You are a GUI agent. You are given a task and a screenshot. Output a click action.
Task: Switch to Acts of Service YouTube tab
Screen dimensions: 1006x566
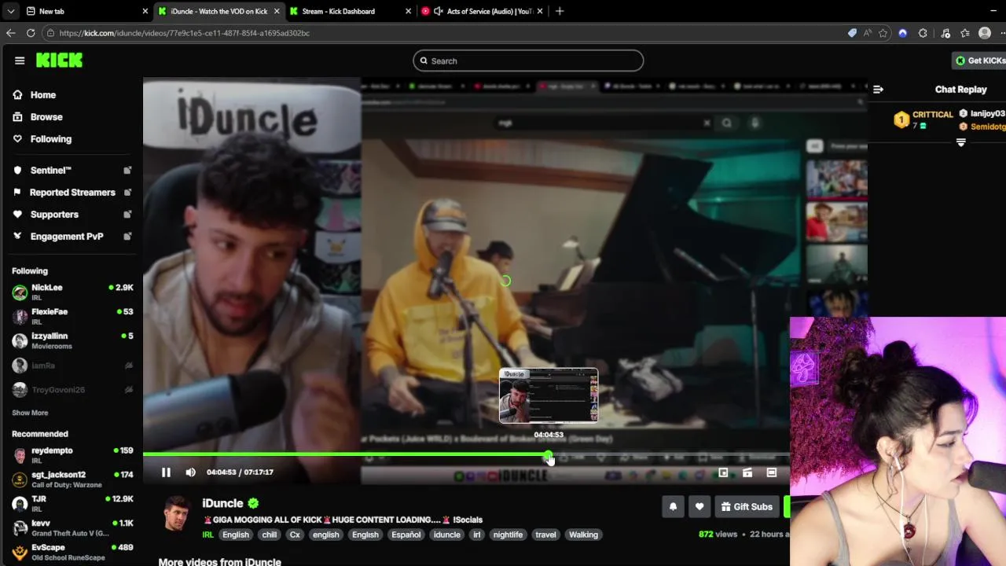click(481, 11)
